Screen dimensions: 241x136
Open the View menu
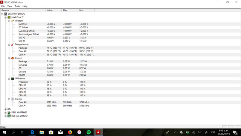(x=9, y=6)
